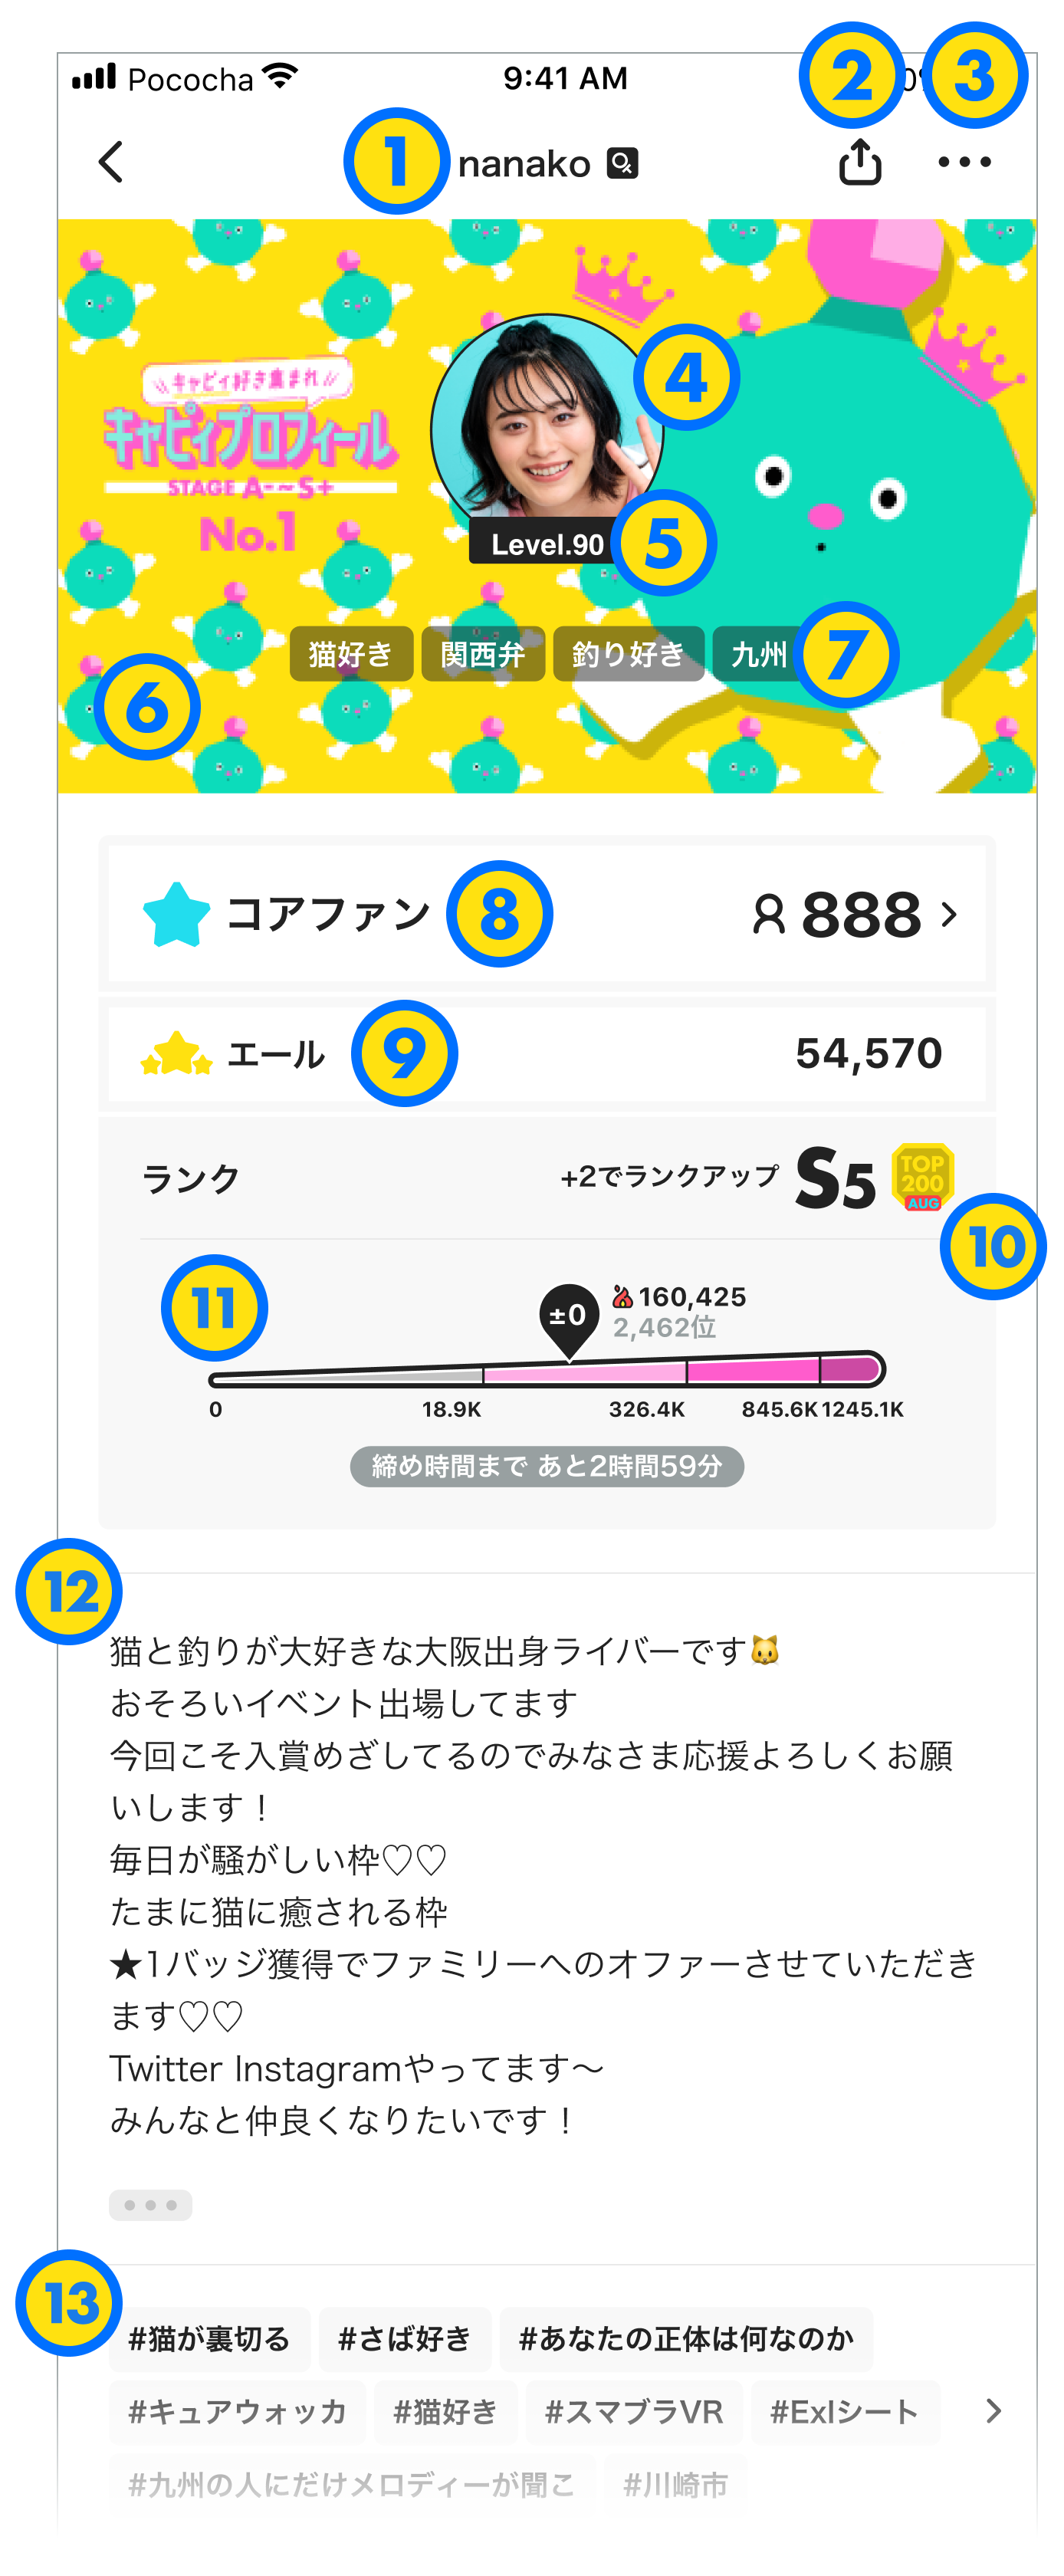Tap the 釣り好き tag
Image resolution: width=1064 pixels, height=2576 pixels.
pyautogui.click(x=628, y=654)
